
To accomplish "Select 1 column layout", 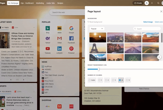I will 100,80.
